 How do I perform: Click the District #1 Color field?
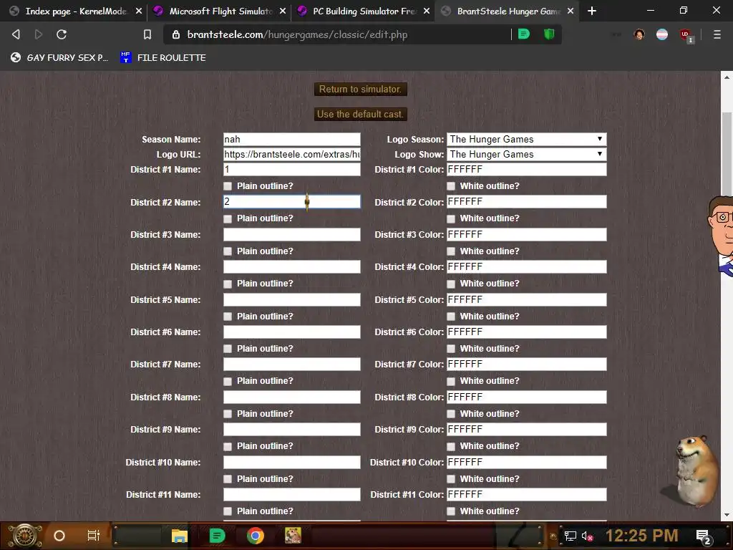point(527,169)
